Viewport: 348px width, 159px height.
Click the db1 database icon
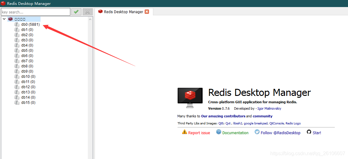point(17,29)
